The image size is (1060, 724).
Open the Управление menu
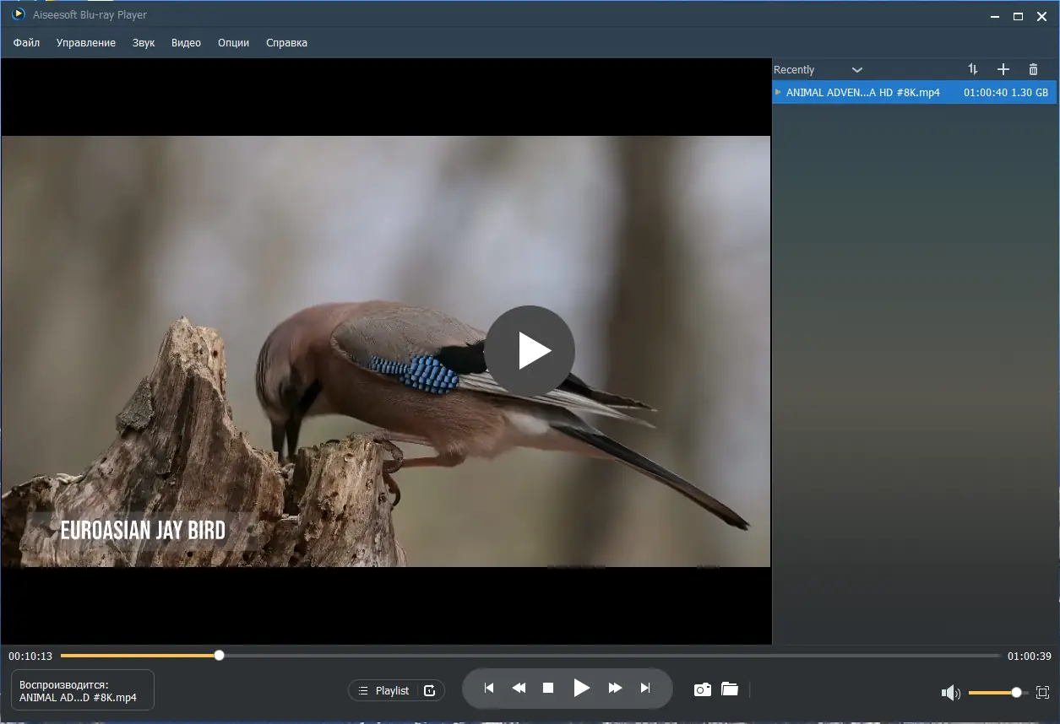tap(86, 42)
